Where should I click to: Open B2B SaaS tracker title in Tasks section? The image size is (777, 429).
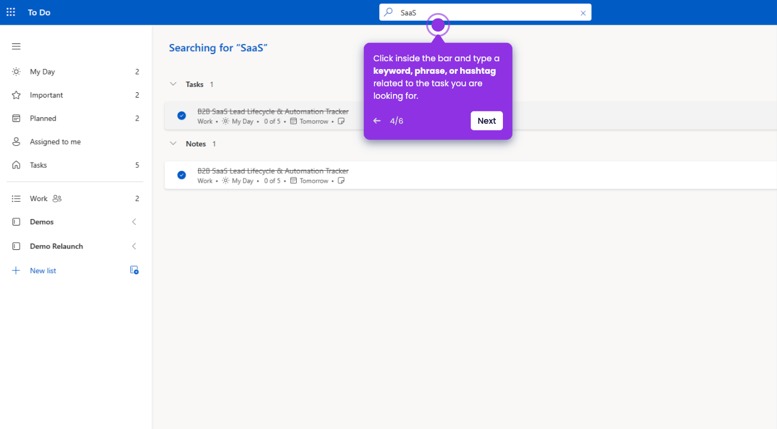(273, 111)
